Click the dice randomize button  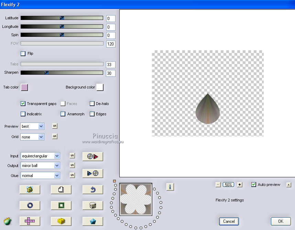pos(93,205)
